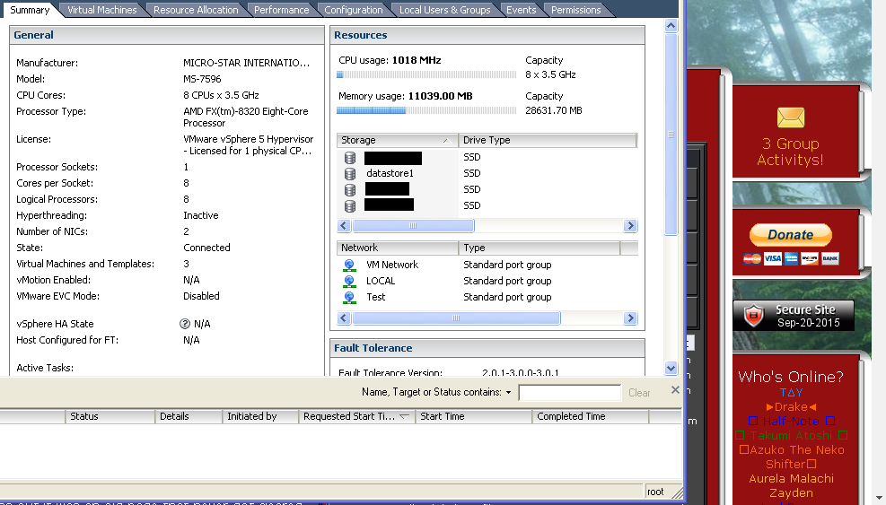Click the vSphere HA State help icon
The height and width of the screenshot is (505, 886).
[185, 324]
